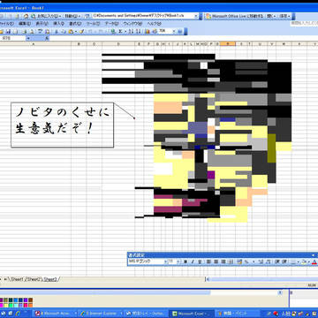Toggle Underline formatting
The width and height of the screenshot is (318, 318).
point(200,261)
